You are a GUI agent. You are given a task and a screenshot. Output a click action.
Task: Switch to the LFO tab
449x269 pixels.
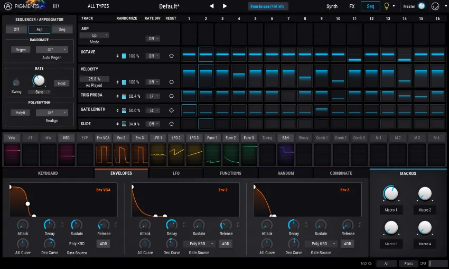click(x=176, y=173)
